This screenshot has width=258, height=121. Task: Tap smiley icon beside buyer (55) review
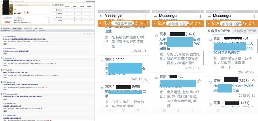pyautogui.click(x=157, y=78)
